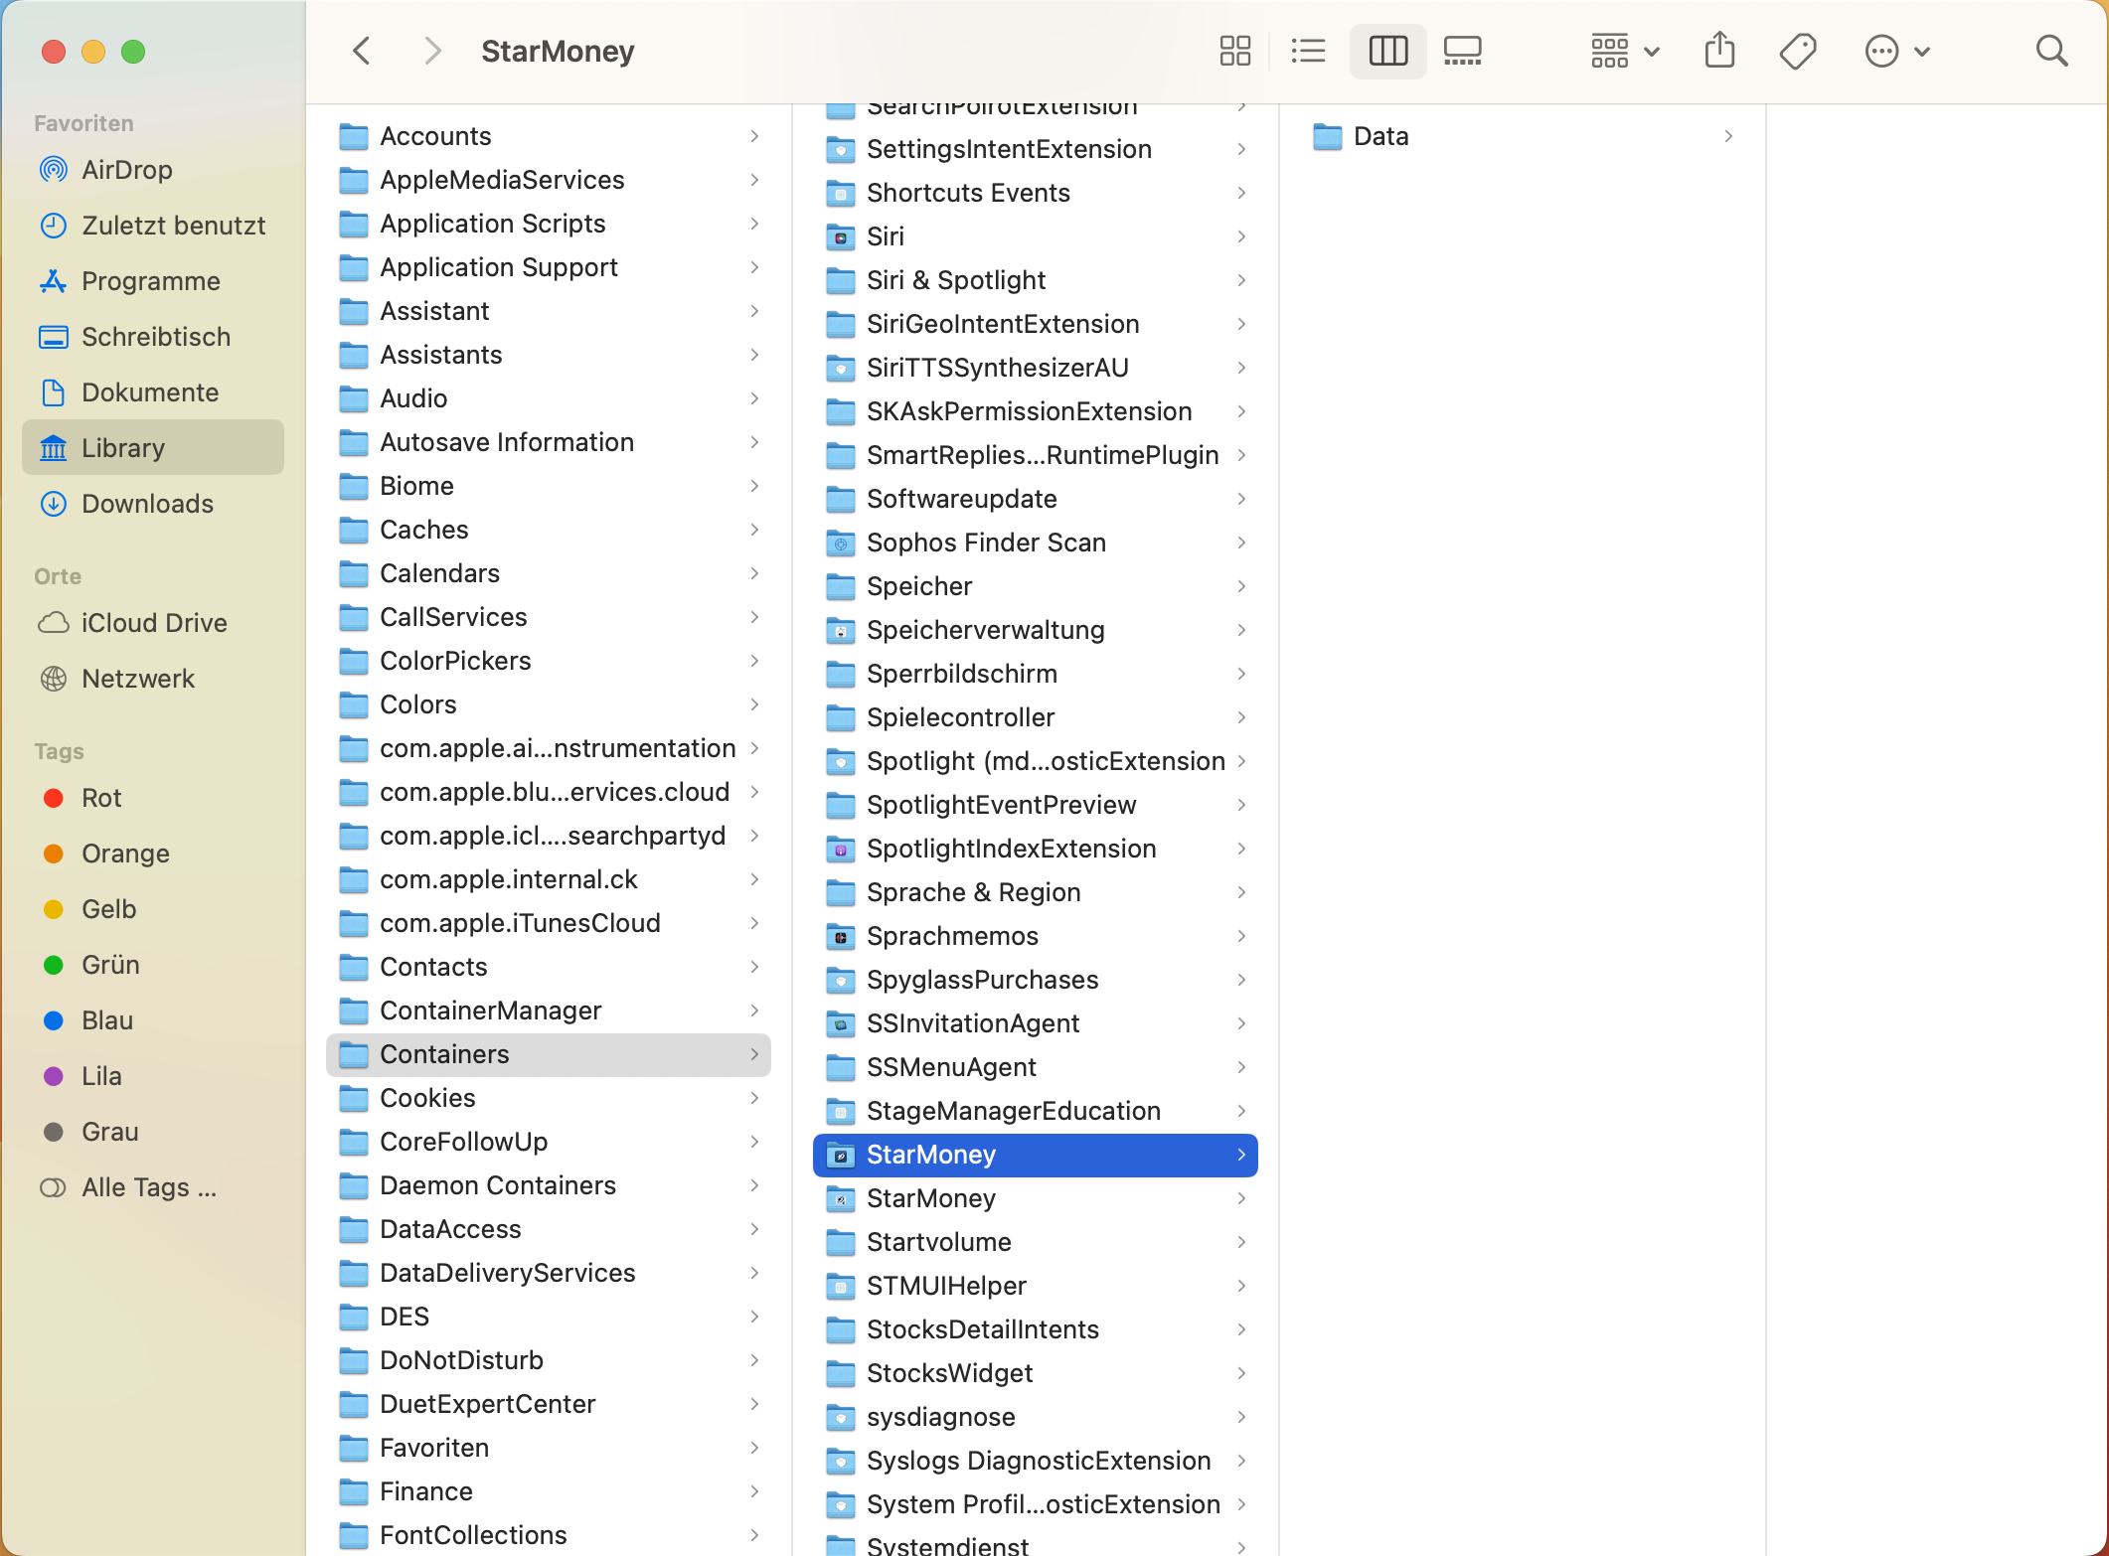Filter by the Grau tag

(x=153, y=1132)
